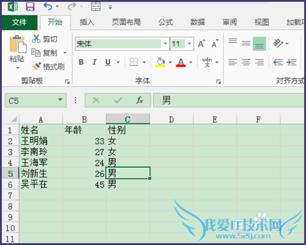Select row 5 header

tap(10, 174)
